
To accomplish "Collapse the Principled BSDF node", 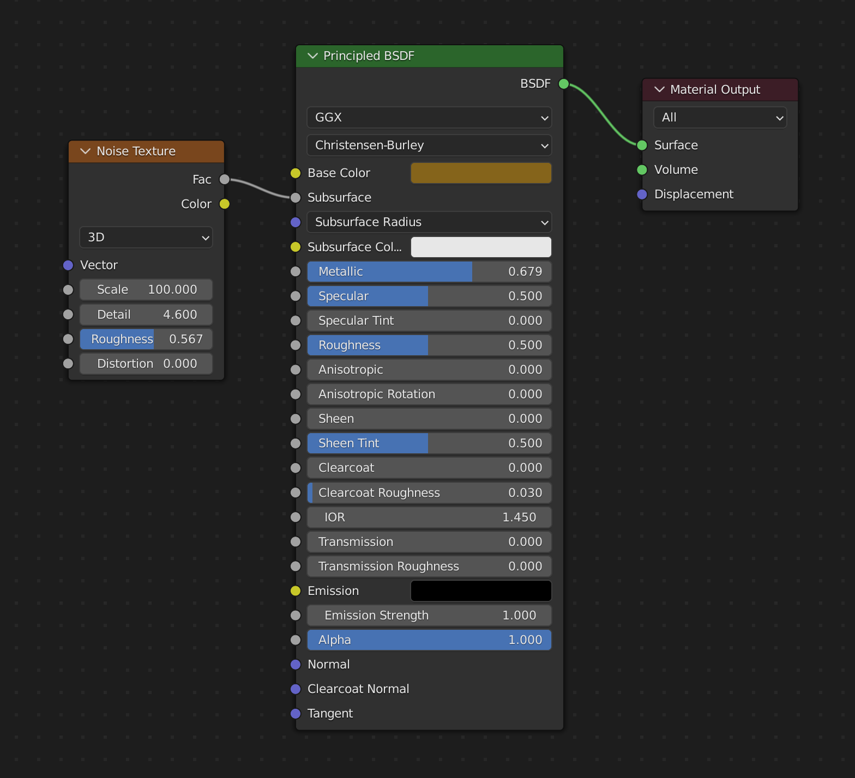I will click(x=312, y=56).
